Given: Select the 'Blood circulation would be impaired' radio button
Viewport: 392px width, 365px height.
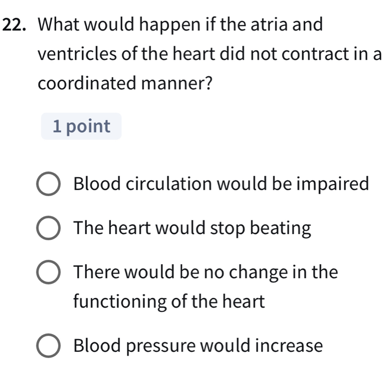Looking at the screenshot, I should (x=49, y=185).
